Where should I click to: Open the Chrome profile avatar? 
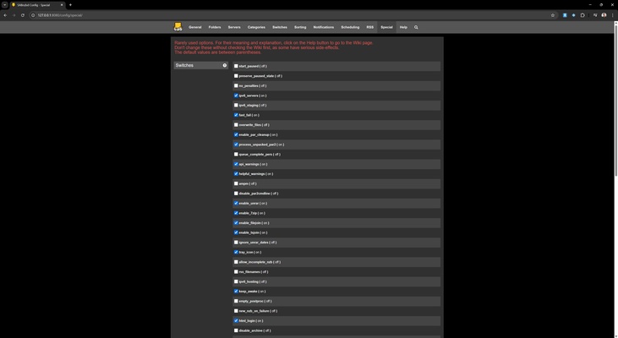pos(604,15)
